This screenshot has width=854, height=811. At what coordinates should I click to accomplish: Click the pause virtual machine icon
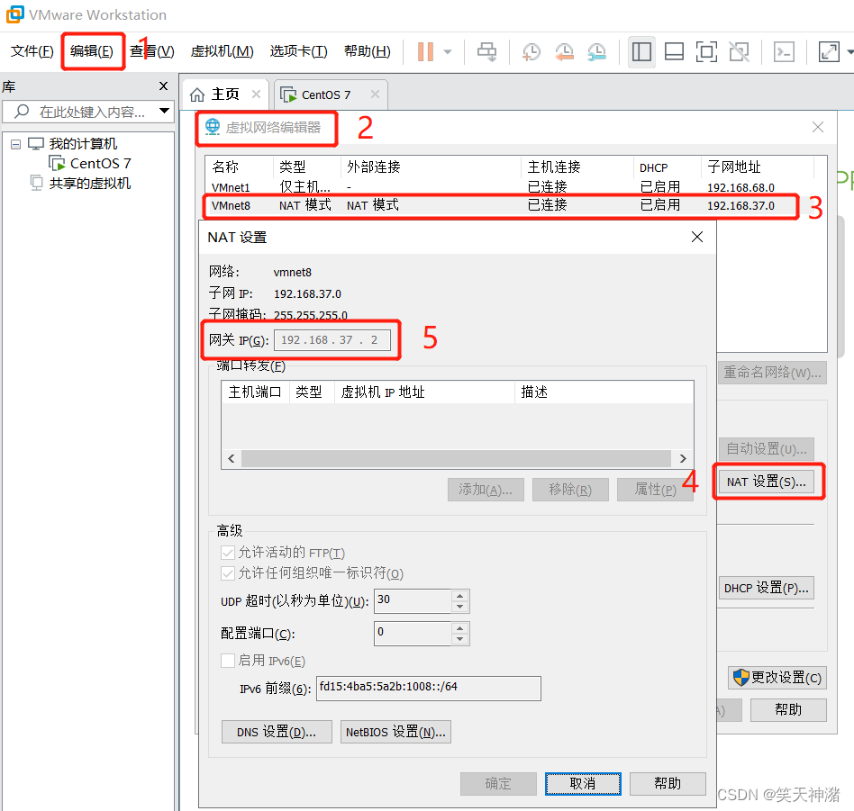tap(425, 51)
